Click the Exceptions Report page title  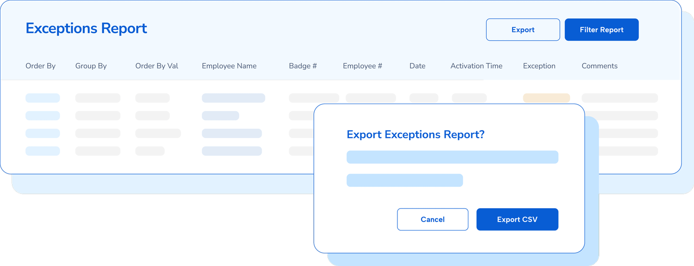pos(86,28)
